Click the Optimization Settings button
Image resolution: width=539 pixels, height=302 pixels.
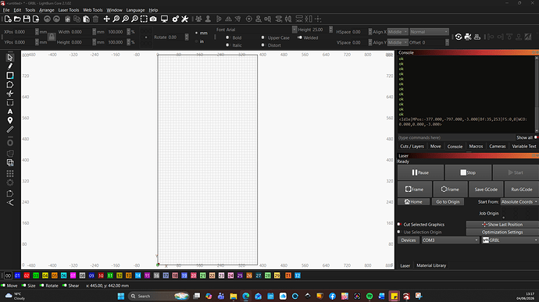click(x=502, y=233)
